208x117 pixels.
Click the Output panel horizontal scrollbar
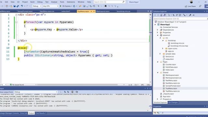click(40, 110)
